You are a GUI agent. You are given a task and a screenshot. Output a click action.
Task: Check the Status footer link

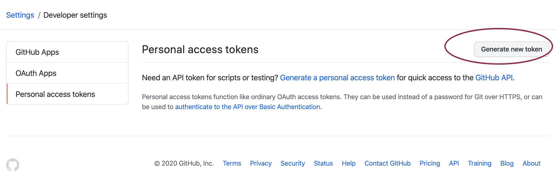(x=323, y=163)
